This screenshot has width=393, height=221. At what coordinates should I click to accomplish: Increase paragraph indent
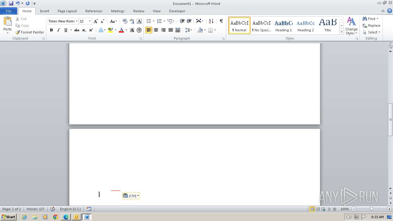click(189, 21)
